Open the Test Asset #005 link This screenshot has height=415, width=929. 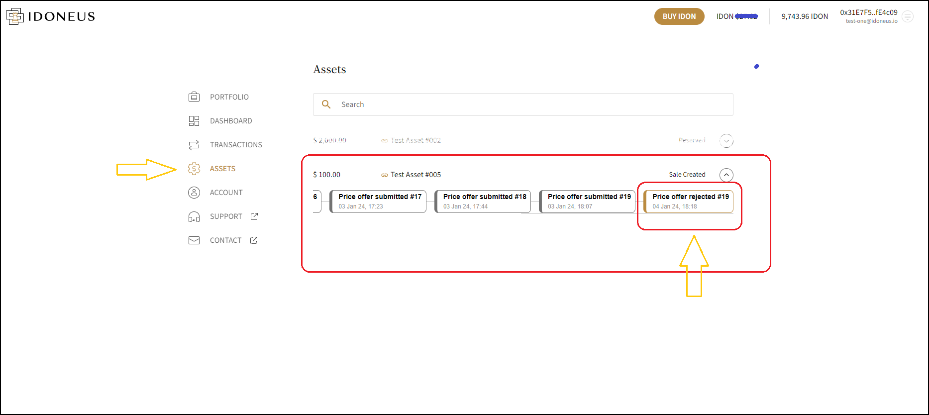tap(415, 175)
